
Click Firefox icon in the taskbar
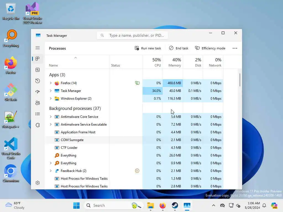163,205
